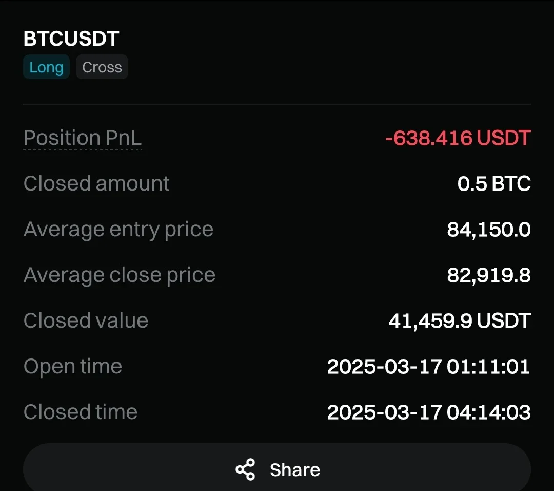Open the Position PnL explanation label

pyautogui.click(x=83, y=138)
